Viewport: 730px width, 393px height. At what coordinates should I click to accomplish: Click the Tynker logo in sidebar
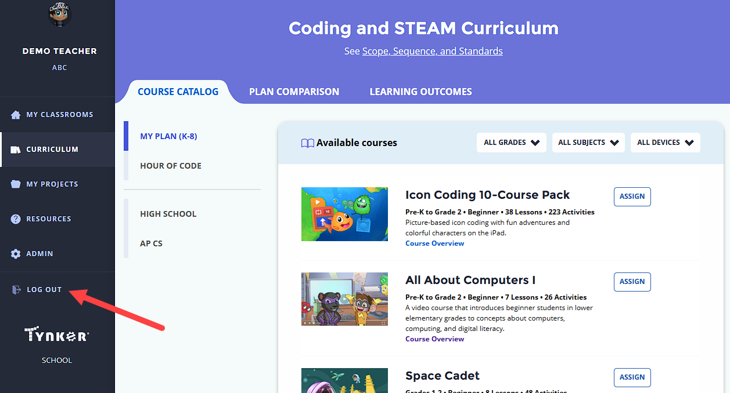pos(57,335)
